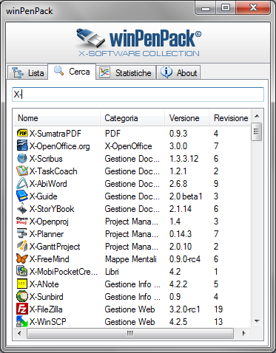Click the vertical scrollbar down arrow
This screenshot has width=276, height=353.
coord(257,321)
